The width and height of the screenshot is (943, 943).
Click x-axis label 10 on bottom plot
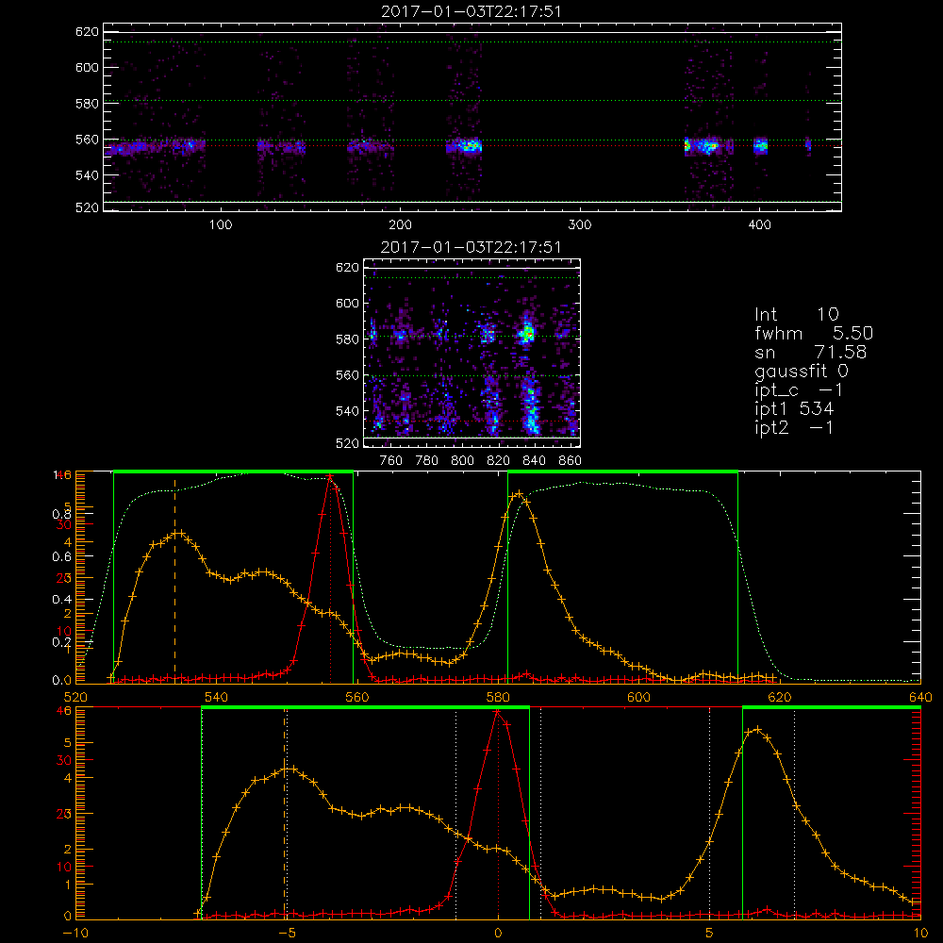(920, 934)
